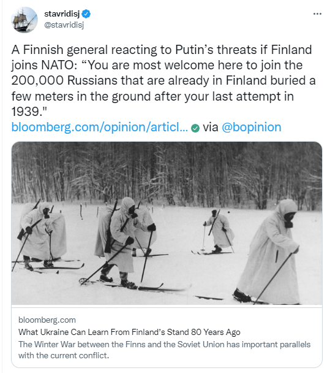Click the bloomberg.com domain in card

coord(47,320)
